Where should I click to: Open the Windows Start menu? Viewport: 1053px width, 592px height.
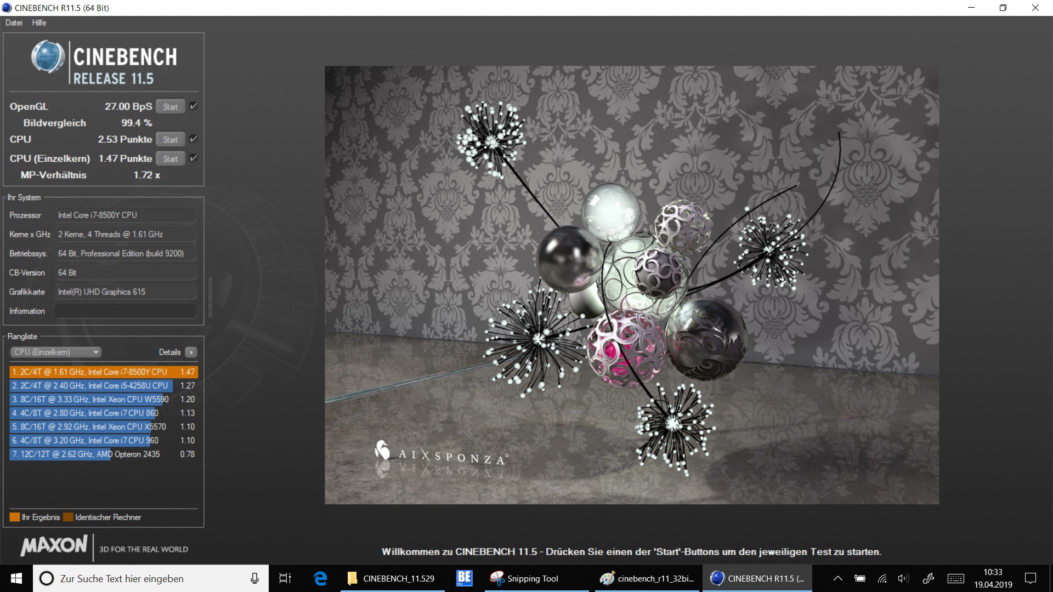coord(16,578)
